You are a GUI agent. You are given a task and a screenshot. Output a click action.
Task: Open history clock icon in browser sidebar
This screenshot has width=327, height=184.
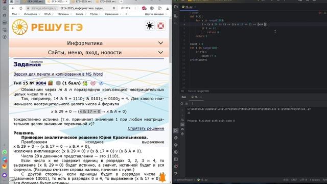tap(5, 8)
